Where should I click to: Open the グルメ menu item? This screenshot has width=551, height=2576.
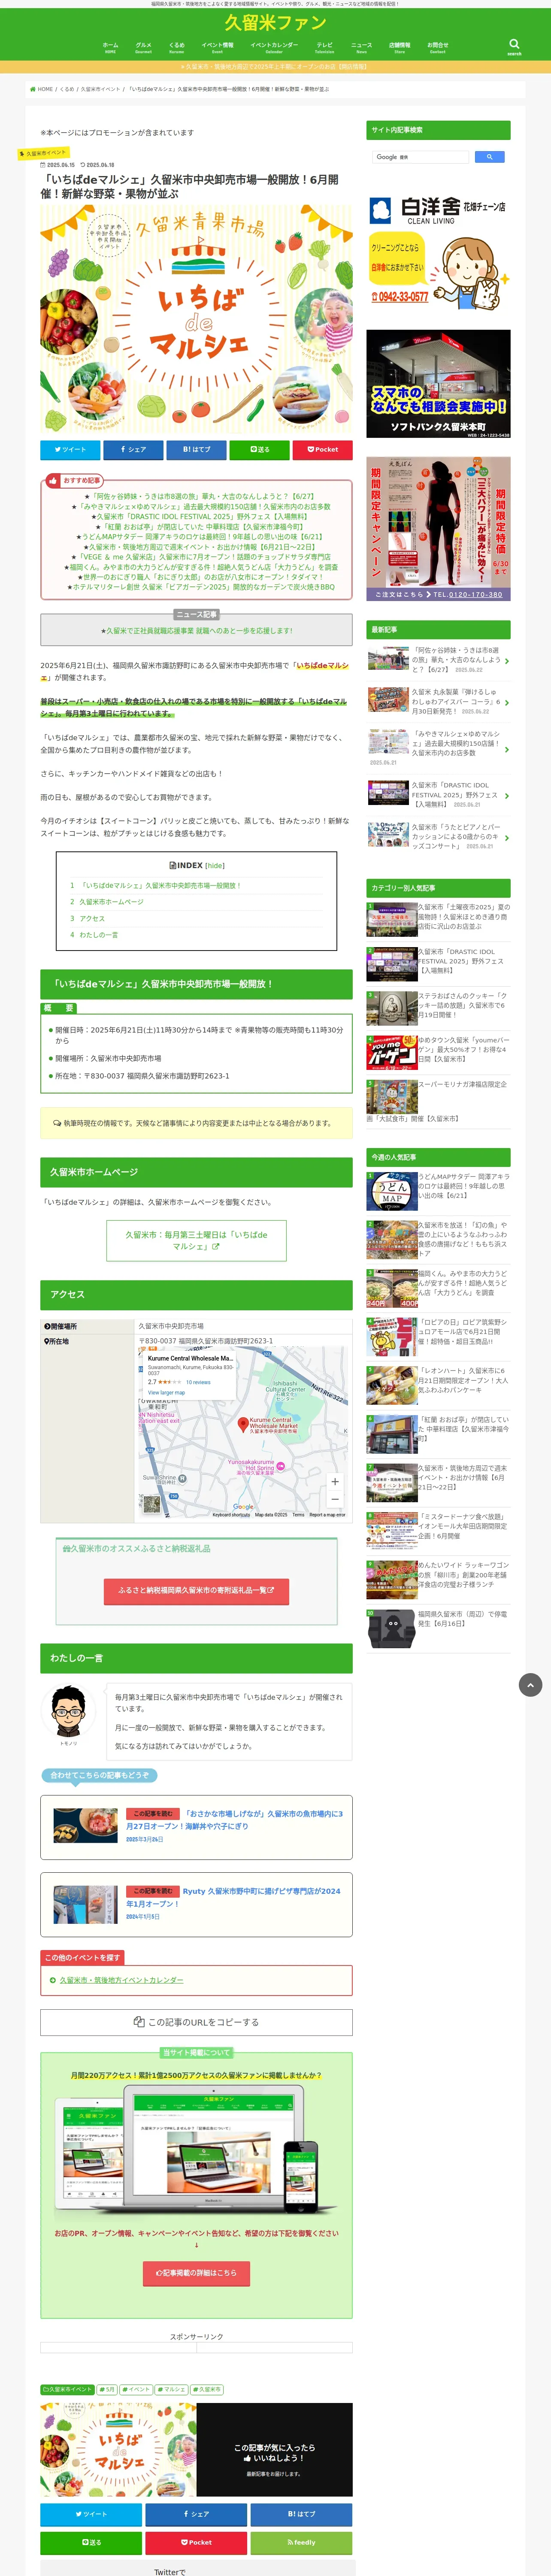(x=143, y=47)
